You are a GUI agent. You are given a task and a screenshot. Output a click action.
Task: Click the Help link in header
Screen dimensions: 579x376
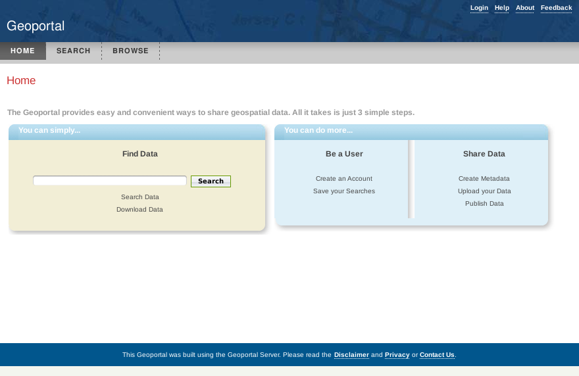pyautogui.click(x=502, y=8)
